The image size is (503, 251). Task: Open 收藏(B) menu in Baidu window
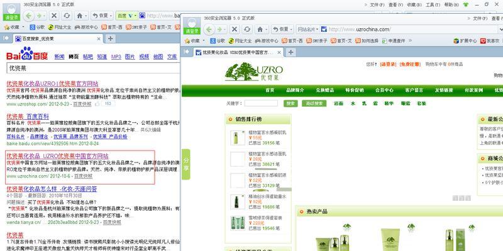pyautogui.click(x=414, y=5)
